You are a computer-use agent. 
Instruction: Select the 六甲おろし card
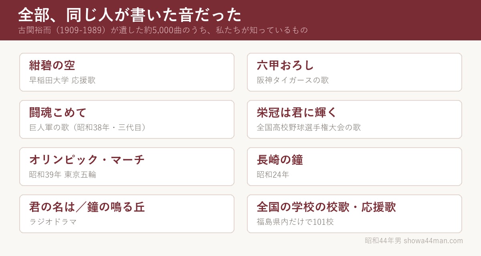pyautogui.click(x=354, y=72)
